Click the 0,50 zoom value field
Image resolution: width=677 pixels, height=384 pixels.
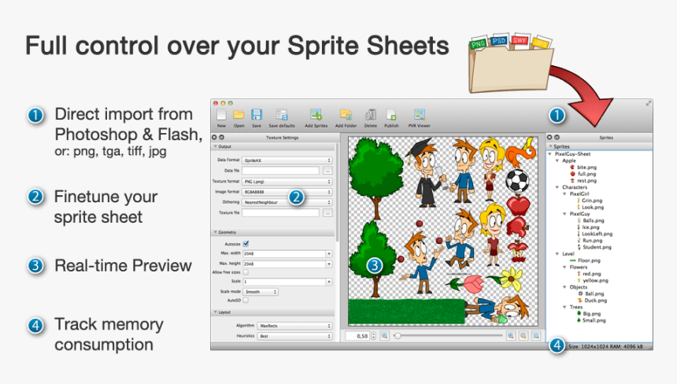(x=357, y=336)
